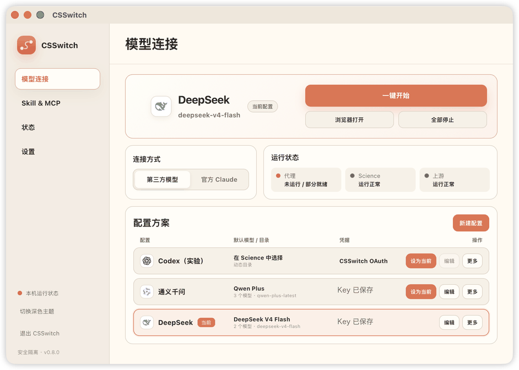
Task: Click the CSSwitch logo icon in sidebar
Action: click(x=26, y=45)
